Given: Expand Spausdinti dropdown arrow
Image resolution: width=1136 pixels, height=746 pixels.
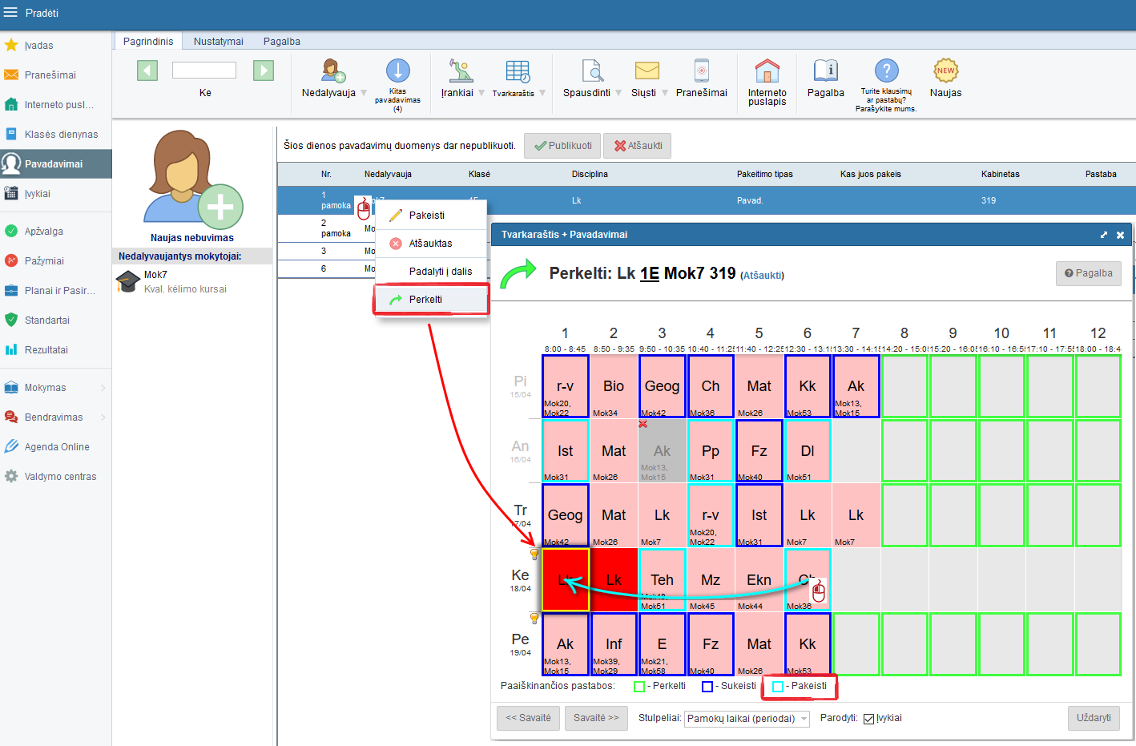Looking at the screenshot, I should pyautogui.click(x=618, y=93).
